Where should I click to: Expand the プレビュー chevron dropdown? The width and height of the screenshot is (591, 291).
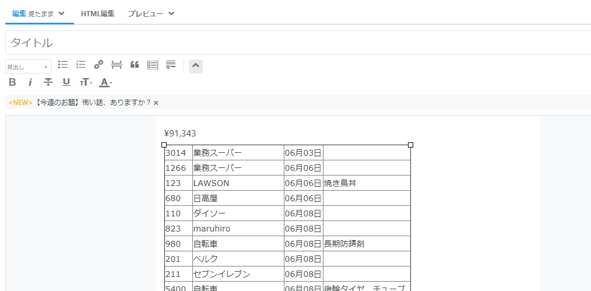tap(171, 13)
